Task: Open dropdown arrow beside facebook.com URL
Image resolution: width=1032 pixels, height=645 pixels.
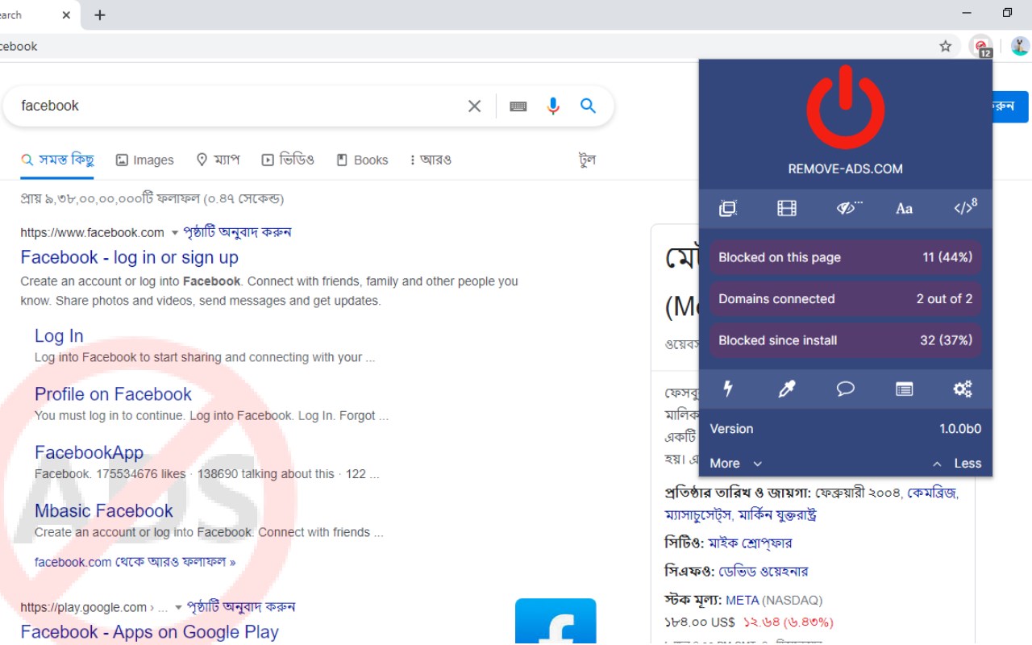Action: click(x=174, y=233)
